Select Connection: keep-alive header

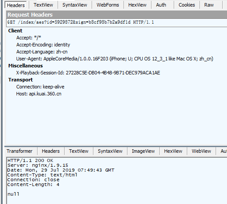[40, 87]
